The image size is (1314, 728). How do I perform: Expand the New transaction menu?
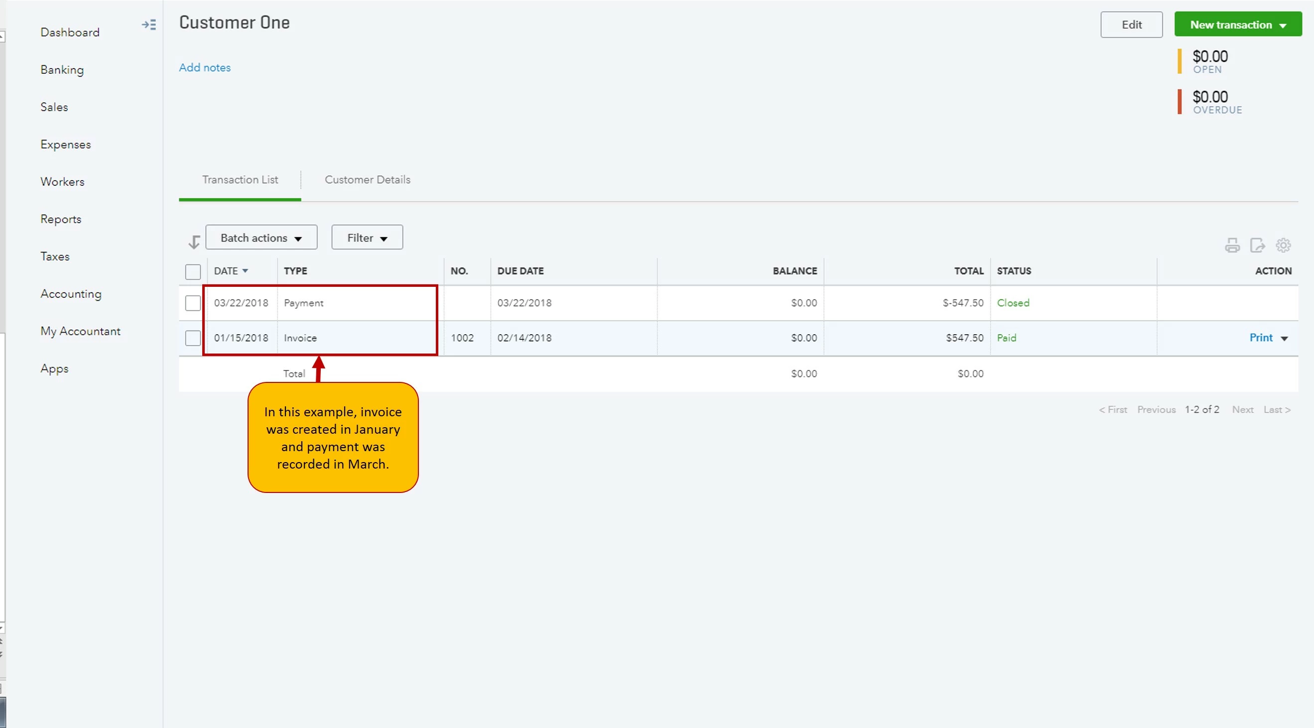click(1238, 24)
